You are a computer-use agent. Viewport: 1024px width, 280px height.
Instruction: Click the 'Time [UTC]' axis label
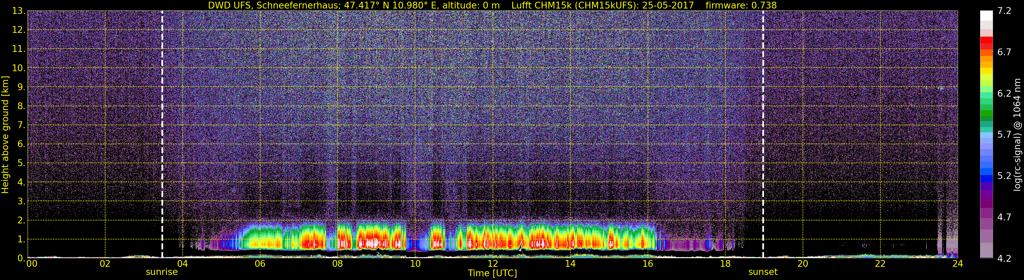pos(492,273)
